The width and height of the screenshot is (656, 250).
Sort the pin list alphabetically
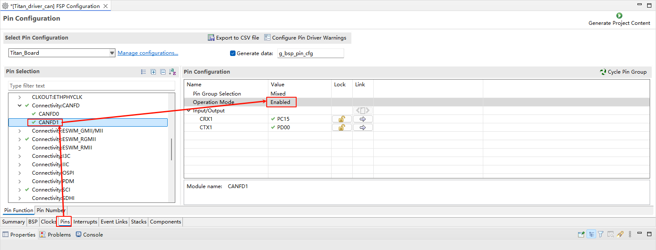tap(172, 72)
